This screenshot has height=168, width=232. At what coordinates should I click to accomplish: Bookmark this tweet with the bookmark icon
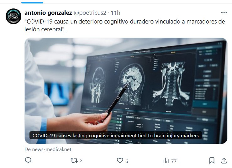[x=212, y=160]
